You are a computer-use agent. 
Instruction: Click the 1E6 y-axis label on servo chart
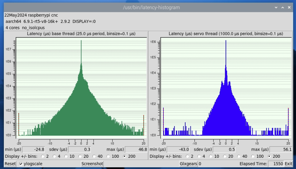click(153, 42)
